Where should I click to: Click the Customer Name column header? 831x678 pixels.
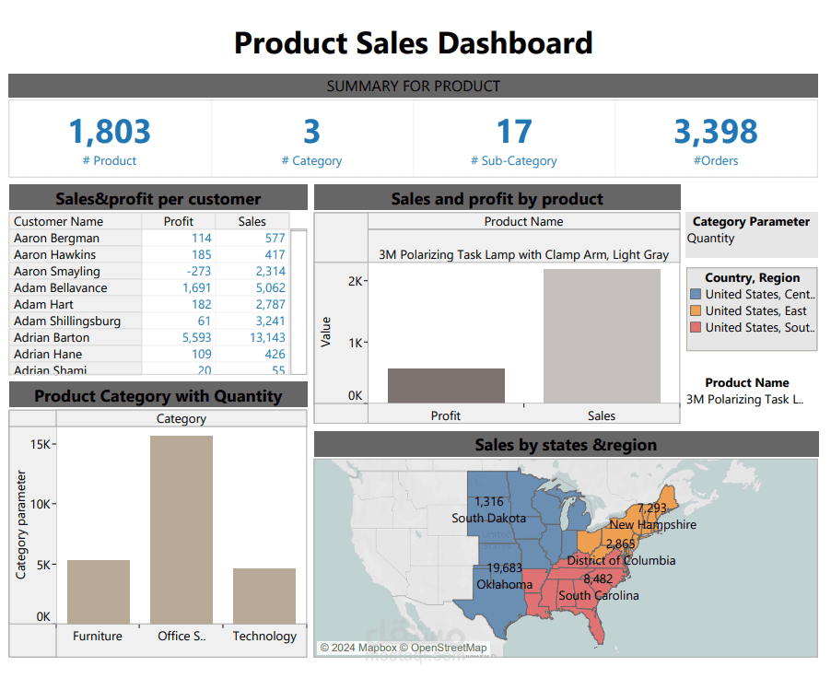(76, 222)
